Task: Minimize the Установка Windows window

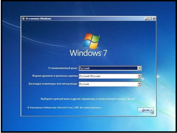Action: click(146, 19)
